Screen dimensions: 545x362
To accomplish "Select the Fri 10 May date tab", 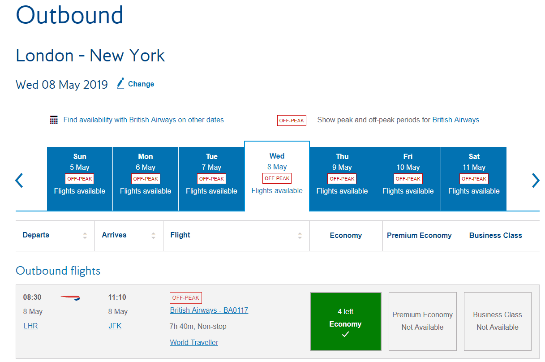I will click(408, 178).
